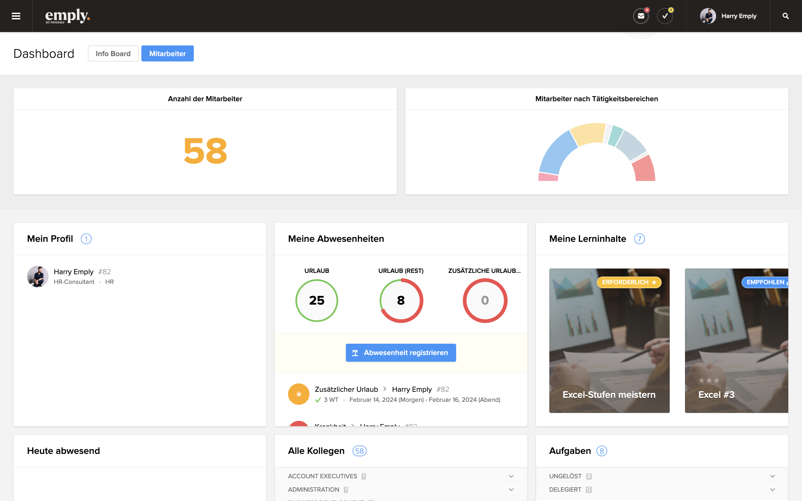802x501 pixels.
Task: Click the emply logo
Action: point(68,16)
